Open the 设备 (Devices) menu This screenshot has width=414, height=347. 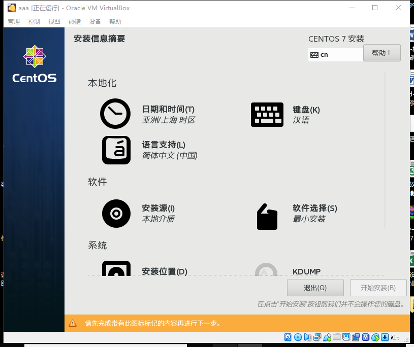click(95, 22)
